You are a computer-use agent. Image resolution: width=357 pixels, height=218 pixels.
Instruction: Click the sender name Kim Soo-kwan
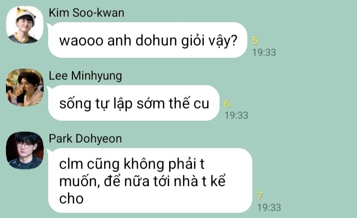[x=86, y=13]
